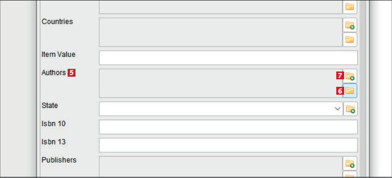Open Authors browse folder icon marked 6
The height and width of the screenshot is (178, 392).
pyautogui.click(x=350, y=90)
